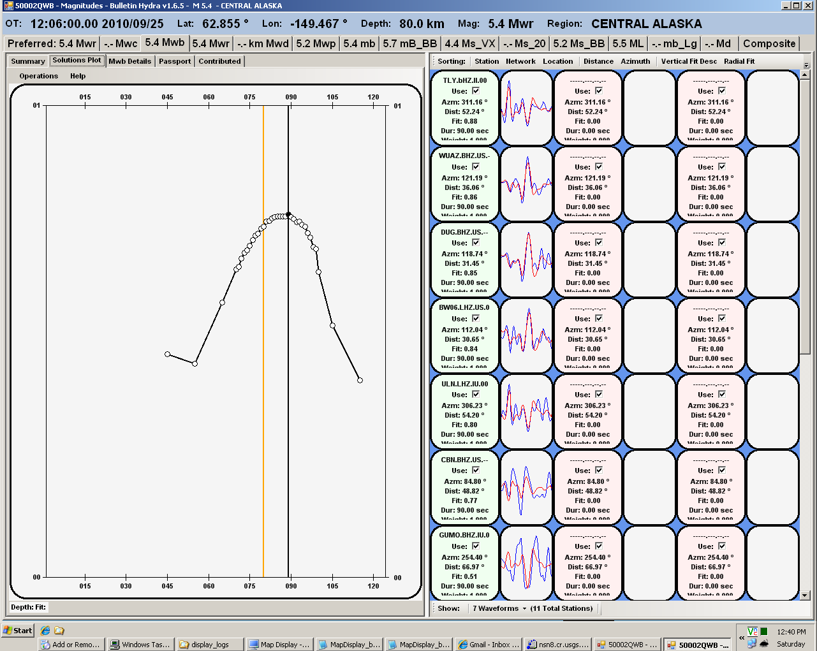Sort waveforms by Radial Fit
The image size is (817, 651).
739,61
